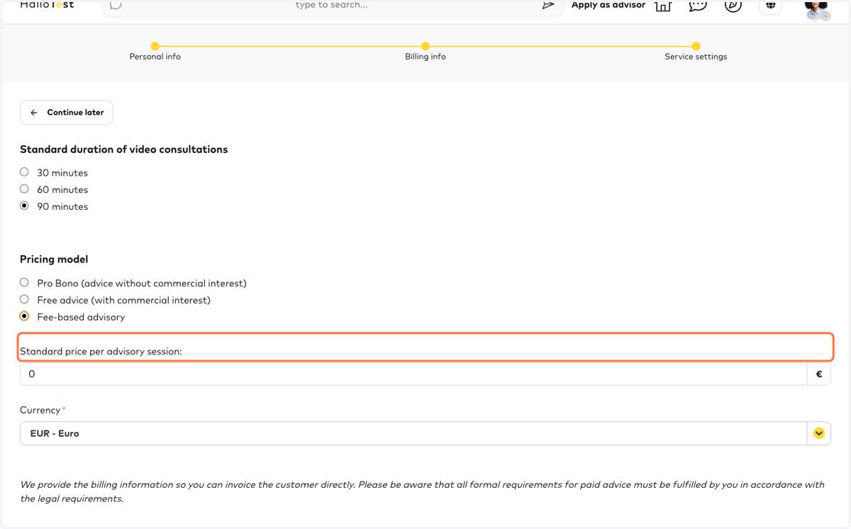This screenshot has width=851, height=529.
Task: Select the 60 minutes duration option
Action: [24, 189]
